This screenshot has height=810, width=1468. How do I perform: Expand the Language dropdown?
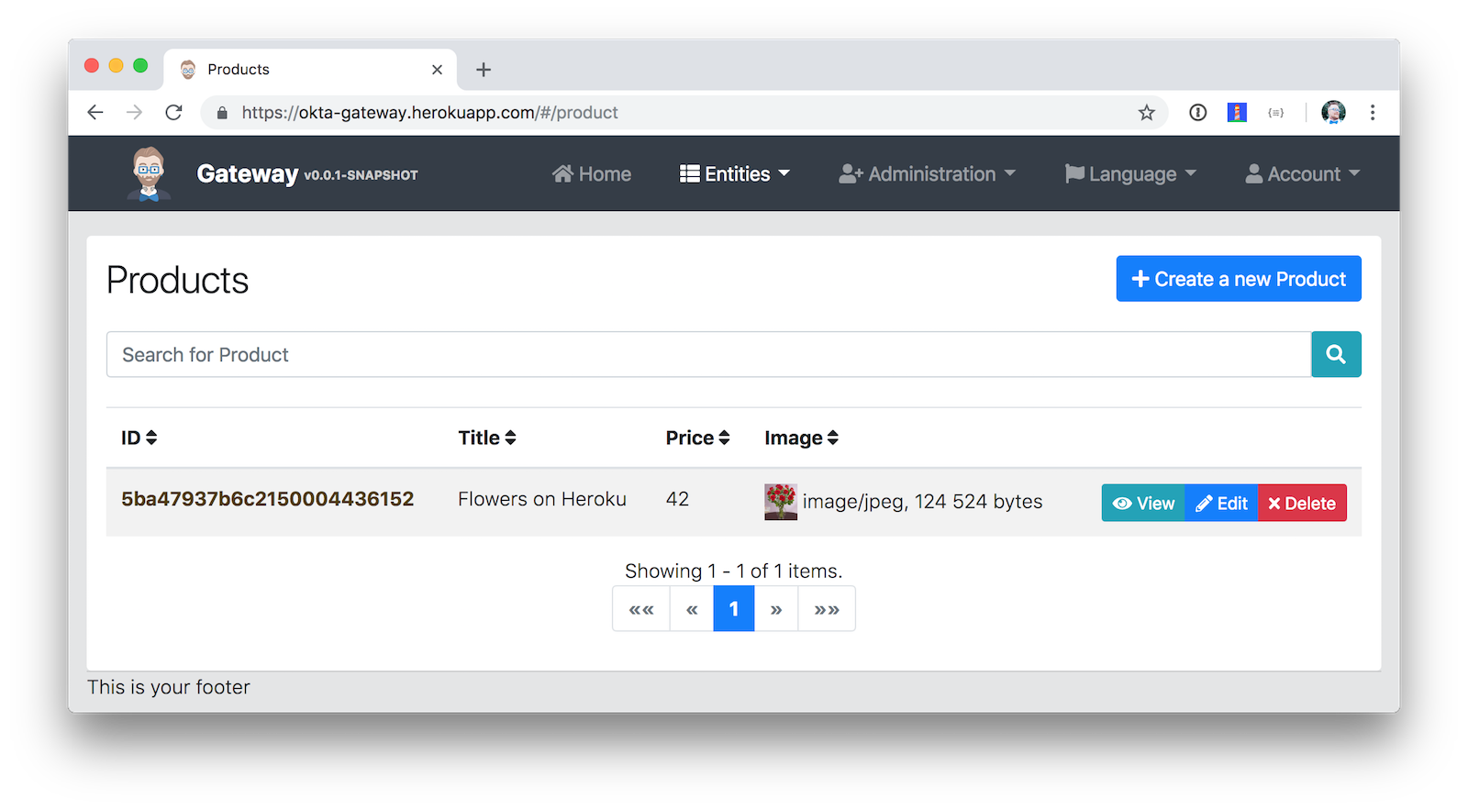(1130, 174)
